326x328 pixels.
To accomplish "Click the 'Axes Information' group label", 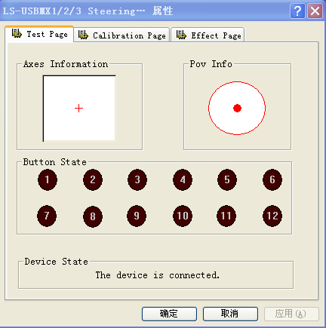I will click(66, 64).
